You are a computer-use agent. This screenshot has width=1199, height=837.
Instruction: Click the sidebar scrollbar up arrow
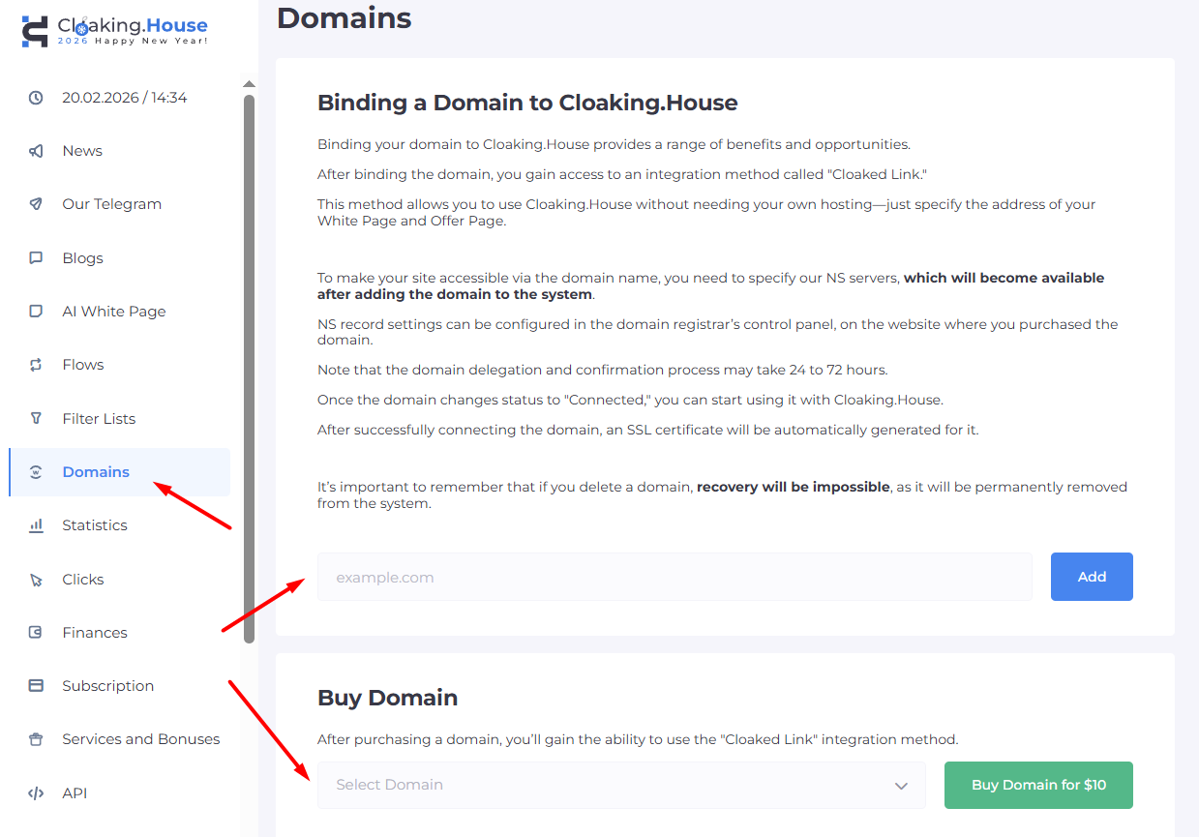click(x=249, y=84)
